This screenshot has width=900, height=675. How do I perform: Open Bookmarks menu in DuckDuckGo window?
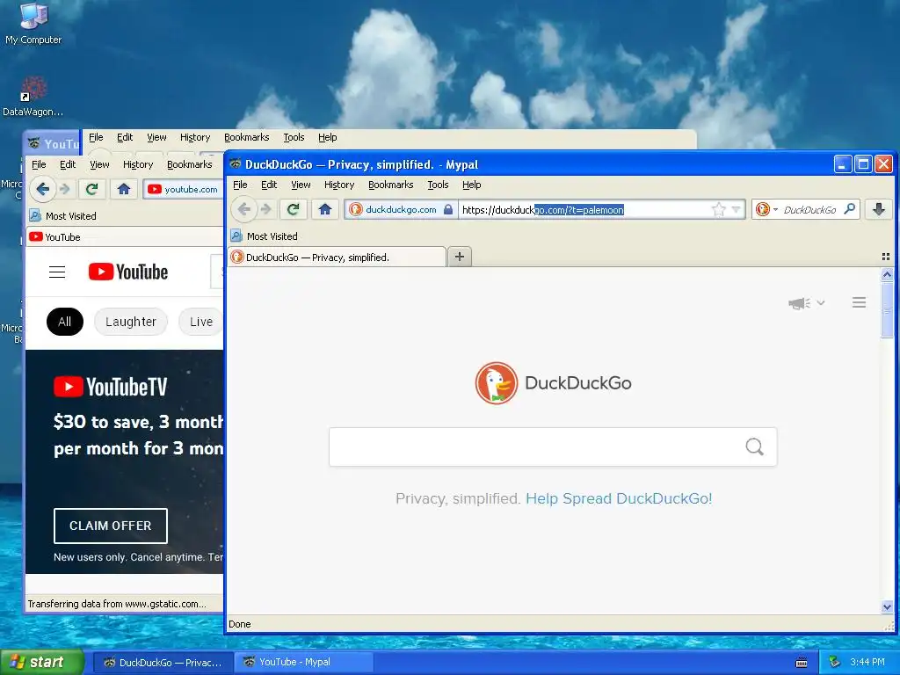click(391, 185)
